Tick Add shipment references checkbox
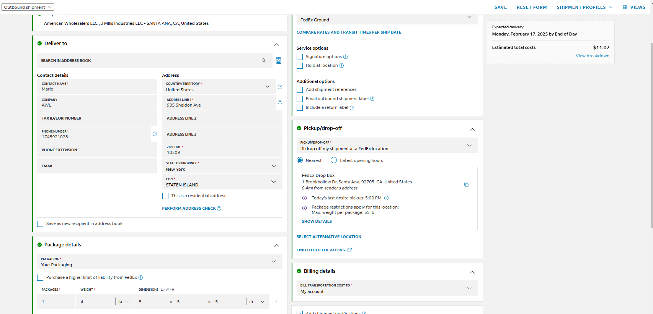This screenshot has width=653, height=314. point(300,90)
